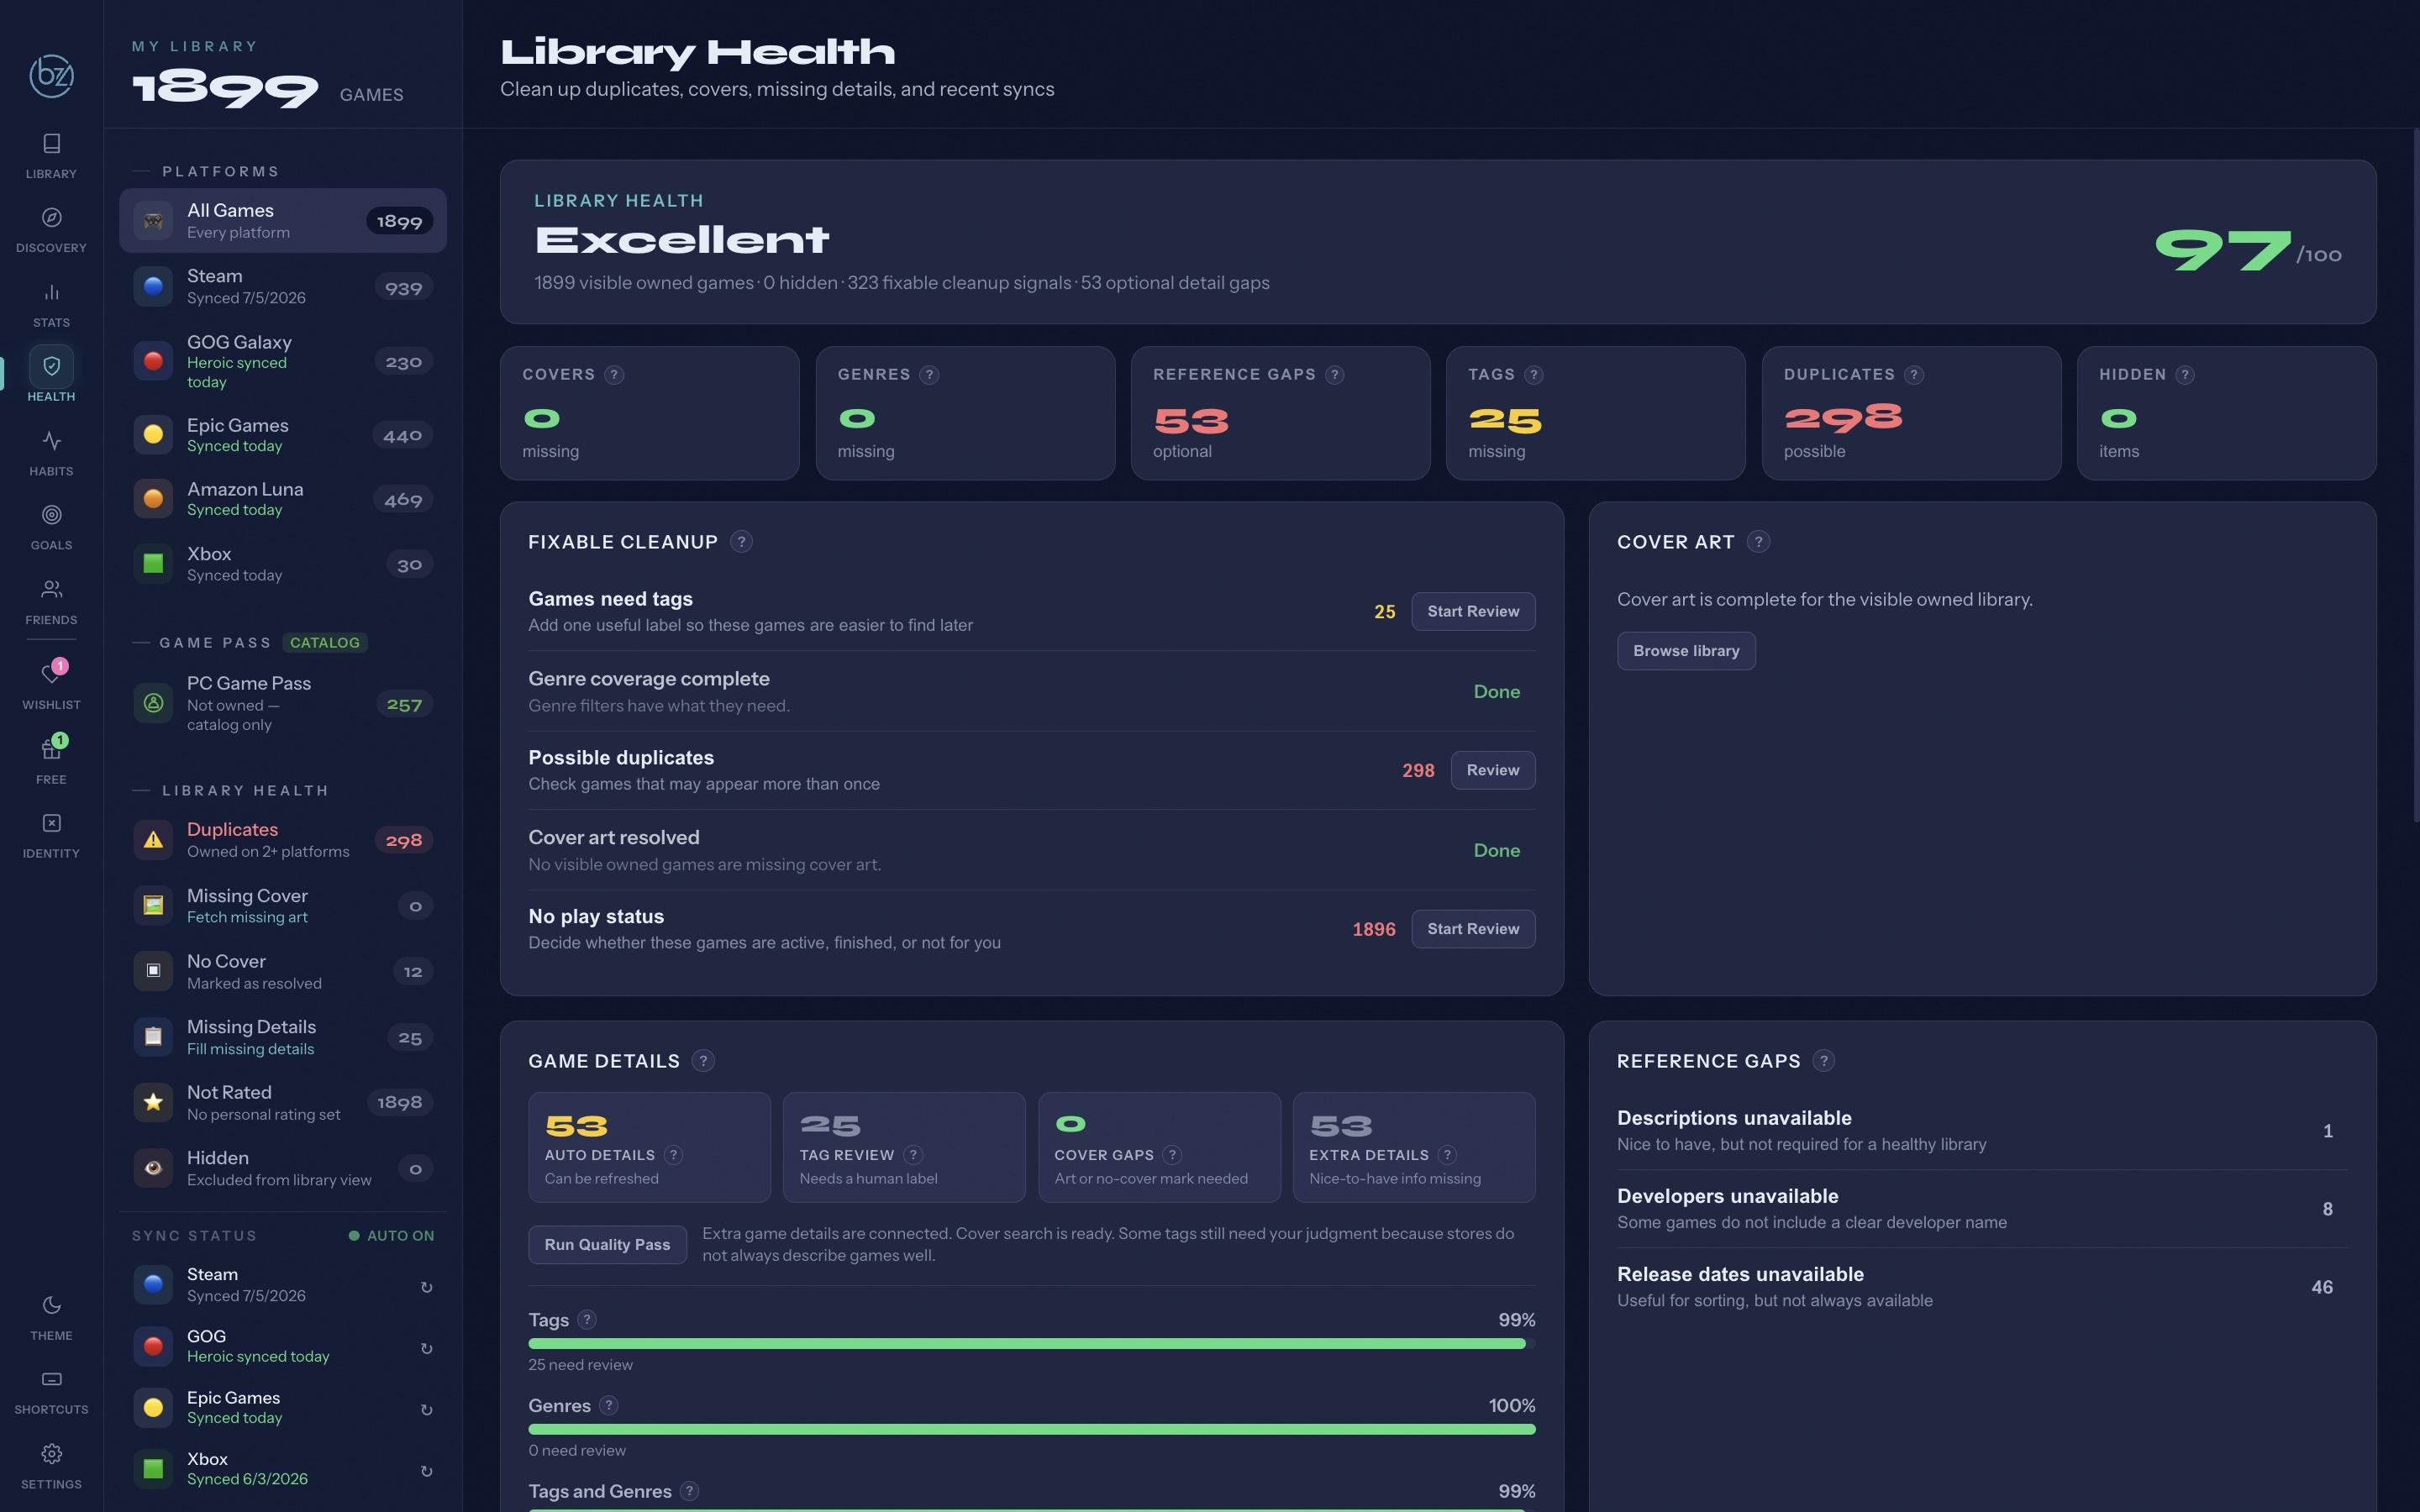
Task: Select Xbox platform filter
Action: tap(283, 564)
